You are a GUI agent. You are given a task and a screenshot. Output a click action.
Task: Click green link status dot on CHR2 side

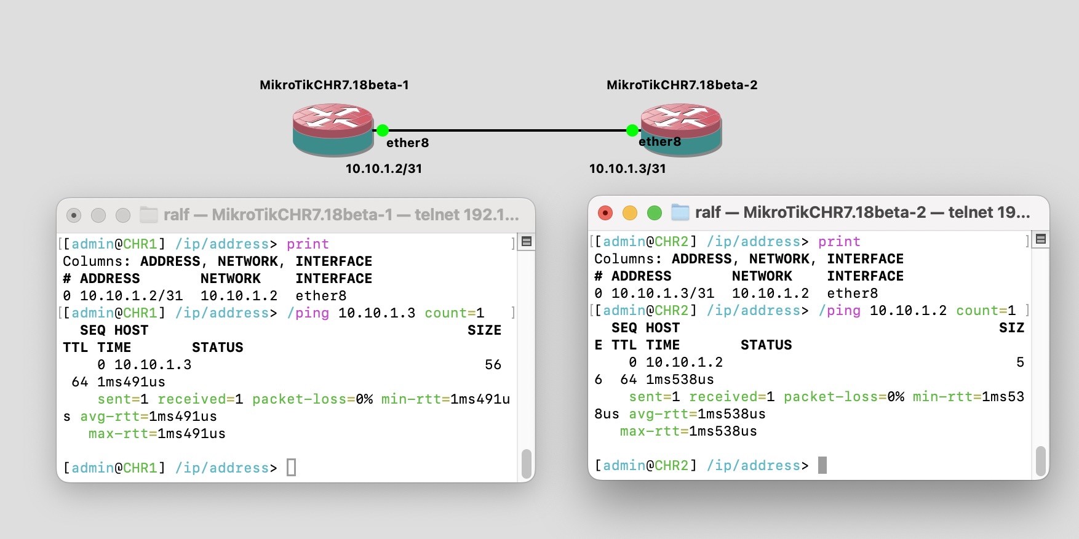tap(632, 130)
